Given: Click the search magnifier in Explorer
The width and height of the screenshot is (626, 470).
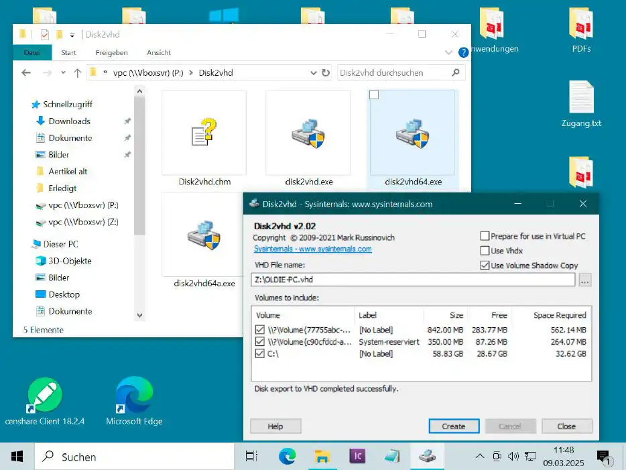Looking at the screenshot, I should [x=456, y=72].
